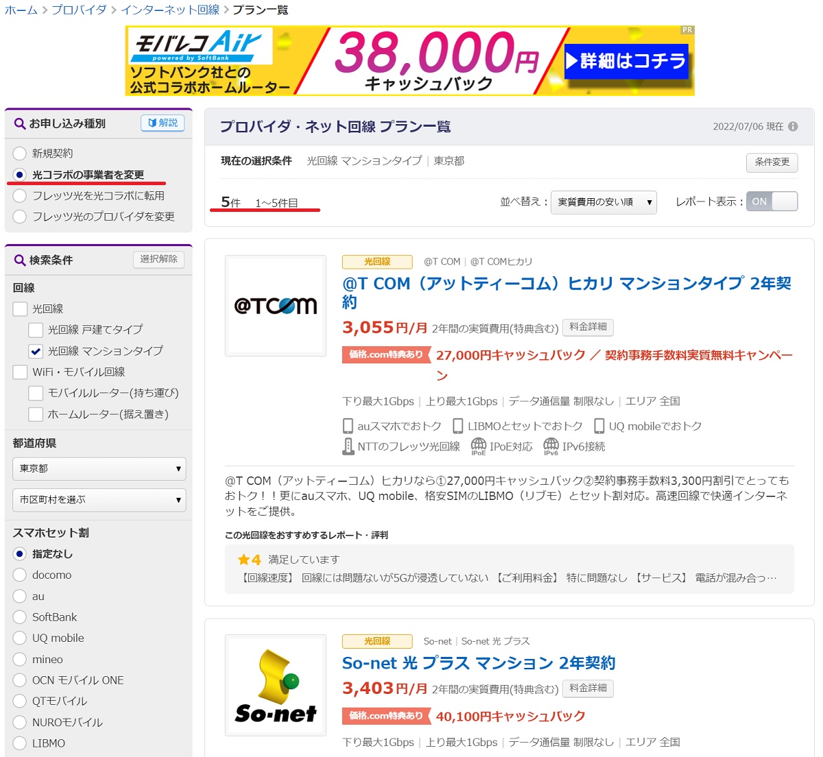Open the 市区町村を選ぶ dropdown
823x757 pixels.
pos(99,500)
